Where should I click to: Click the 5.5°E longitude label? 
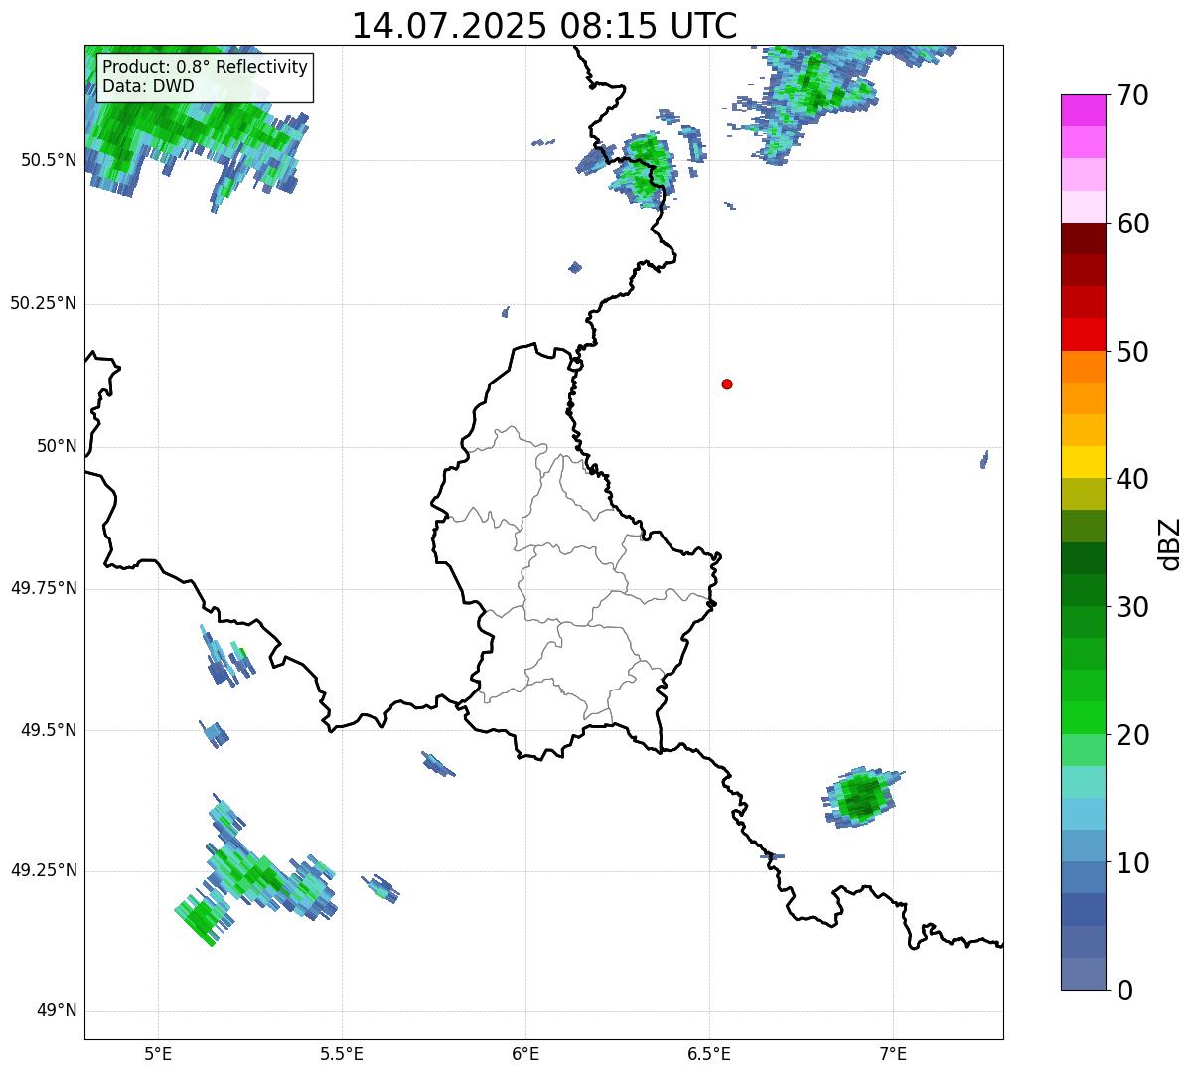click(x=342, y=1053)
